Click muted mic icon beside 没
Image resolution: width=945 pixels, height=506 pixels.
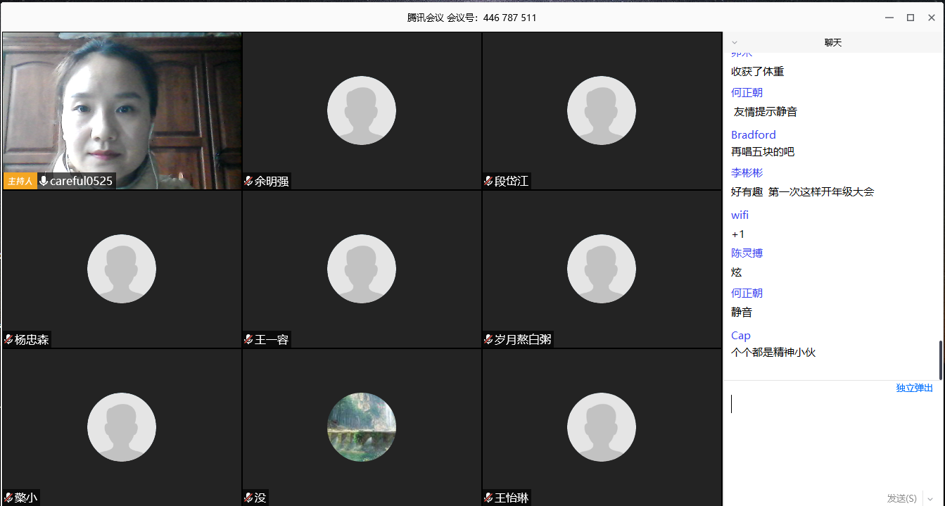pos(248,498)
